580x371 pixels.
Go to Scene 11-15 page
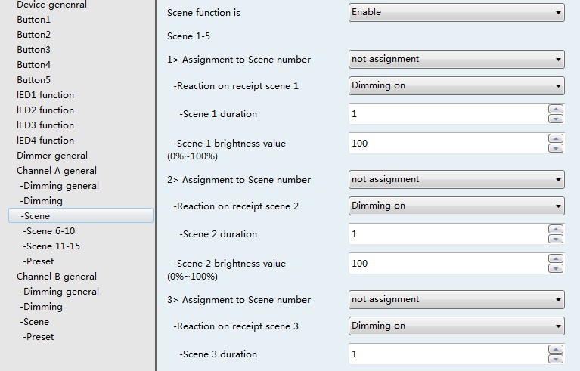[51, 246]
